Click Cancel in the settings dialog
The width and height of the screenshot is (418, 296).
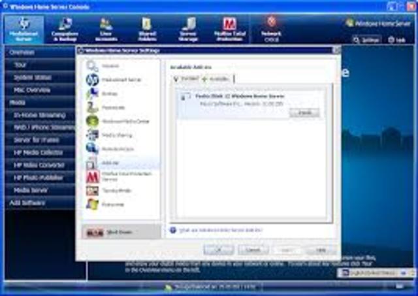point(253,250)
